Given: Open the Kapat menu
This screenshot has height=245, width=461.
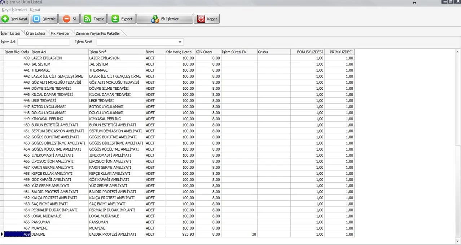Looking at the screenshot, I should [35, 10].
